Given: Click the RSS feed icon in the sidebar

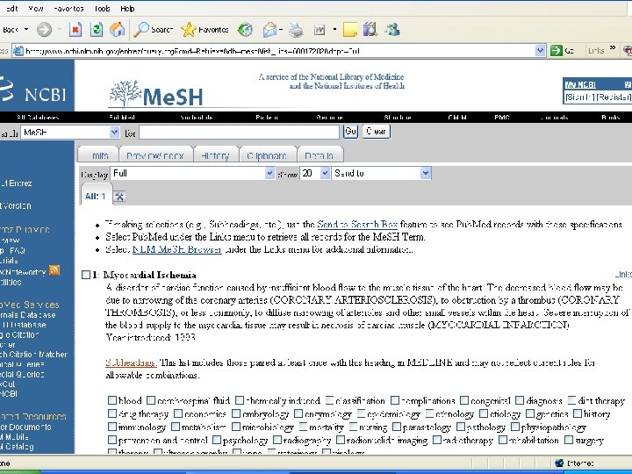Looking at the screenshot, I should [54, 270].
